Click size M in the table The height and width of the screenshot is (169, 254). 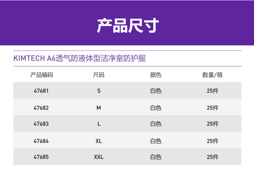(99, 108)
